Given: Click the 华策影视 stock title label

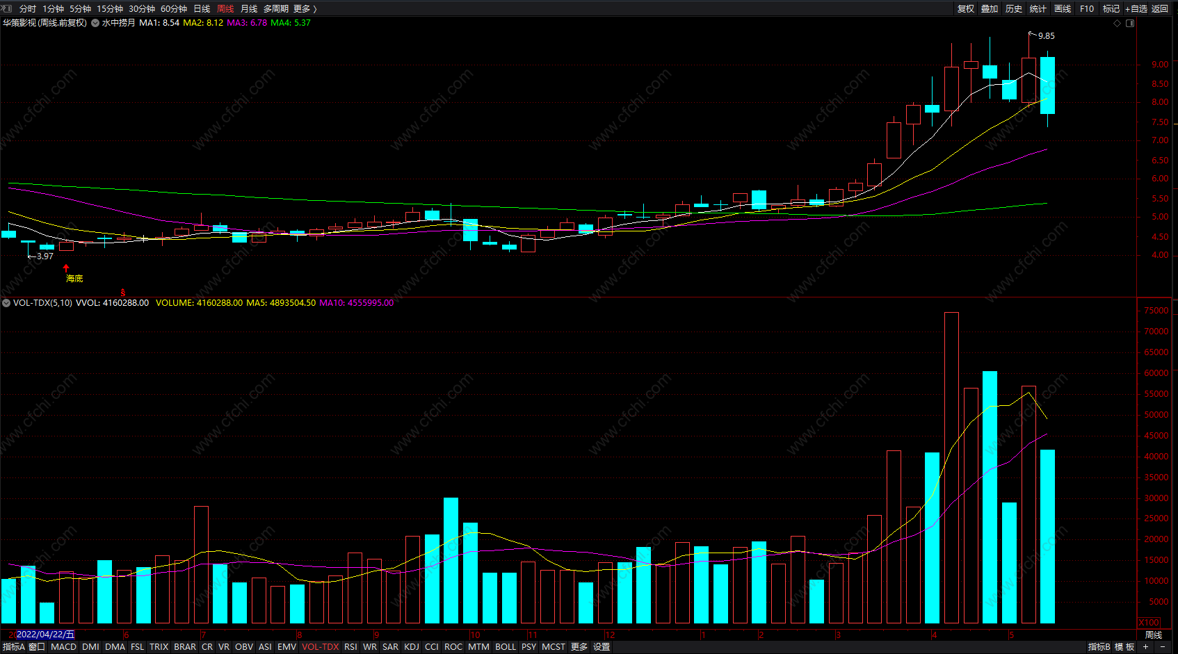Looking at the screenshot, I should click(x=19, y=23).
